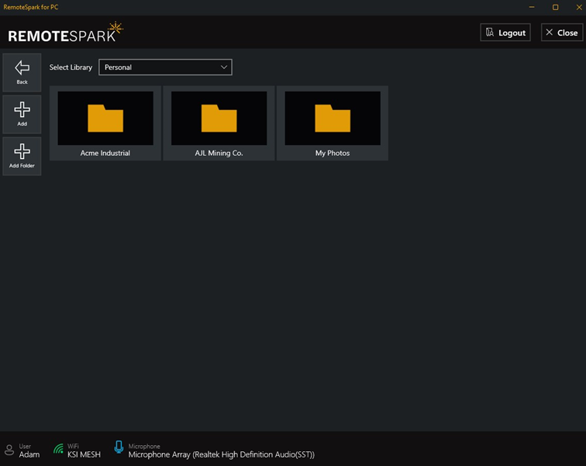Click the Add plus button
Image resolution: width=586 pixels, height=466 pixels.
click(x=22, y=114)
